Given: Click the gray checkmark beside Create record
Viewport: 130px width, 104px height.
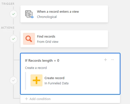Looking at the screenshot, I should click(13, 80).
